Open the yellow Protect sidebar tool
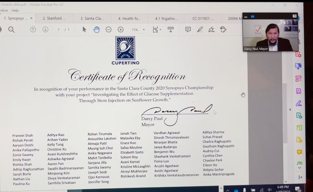Image resolution: width=313 pixels, height=192 pixels. [x=299, y=140]
